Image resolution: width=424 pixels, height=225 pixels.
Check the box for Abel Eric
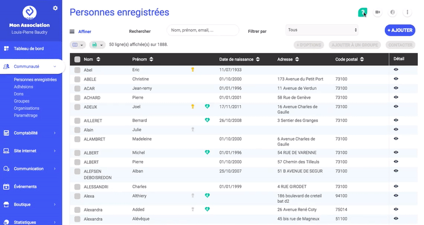[x=77, y=70]
